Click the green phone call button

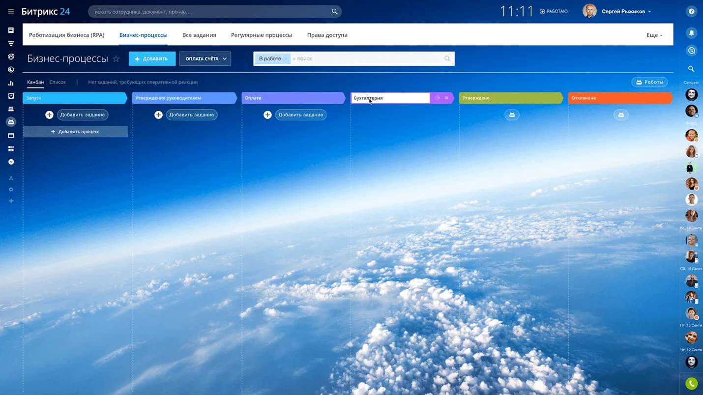pyautogui.click(x=691, y=384)
